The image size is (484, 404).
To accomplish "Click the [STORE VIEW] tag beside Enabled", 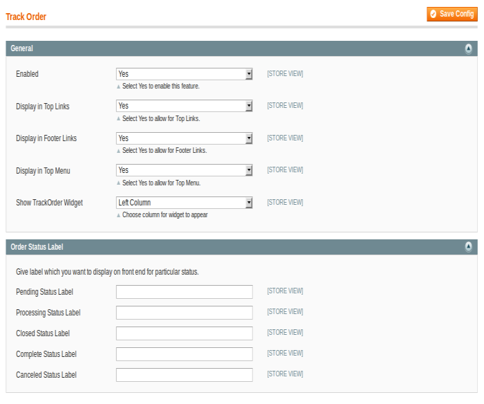I will (285, 74).
